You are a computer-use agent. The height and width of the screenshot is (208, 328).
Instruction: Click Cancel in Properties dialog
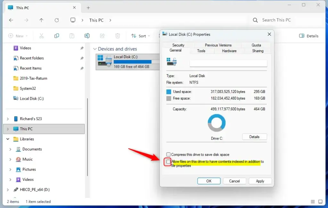point(234,181)
